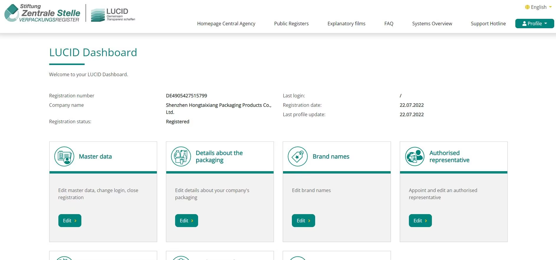Click the Brand names tag icon

coord(298,156)
